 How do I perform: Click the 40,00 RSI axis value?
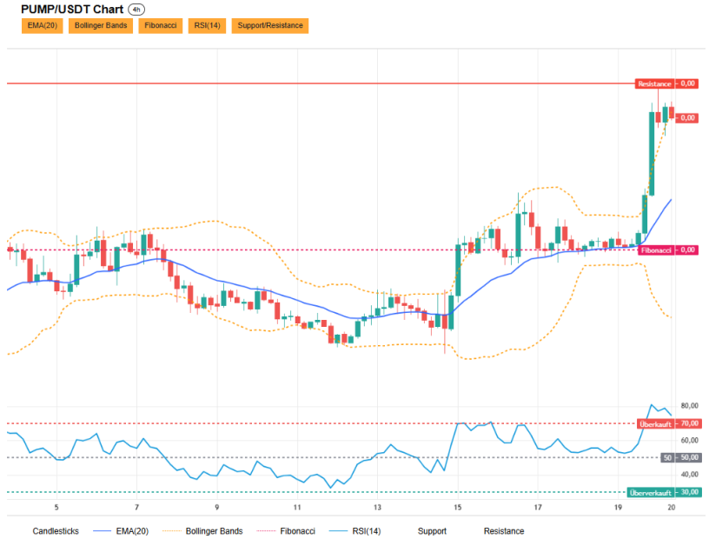click(689, 475)
